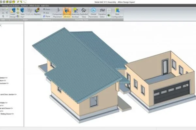The image size is (196, 130).
Task: Open the KeyShot ribbon tab
Action: pyautogui.click(x=24, y=6)
